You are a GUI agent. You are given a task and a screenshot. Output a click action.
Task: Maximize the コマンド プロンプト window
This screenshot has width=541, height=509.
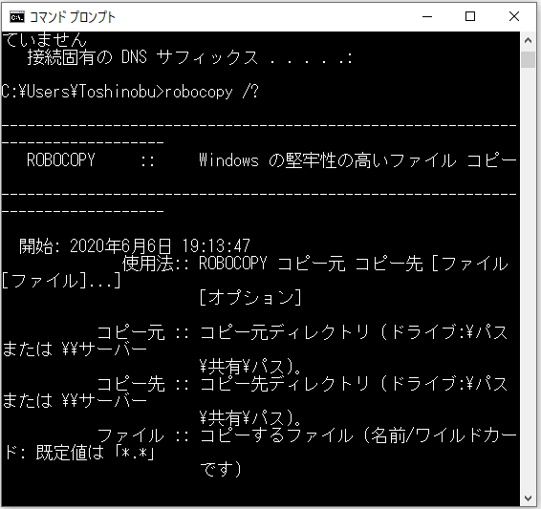point(470,16)
